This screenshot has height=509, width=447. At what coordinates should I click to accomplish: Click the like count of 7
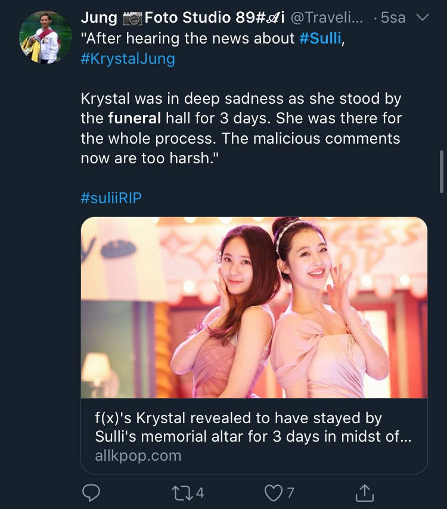[x=291, y=492]
